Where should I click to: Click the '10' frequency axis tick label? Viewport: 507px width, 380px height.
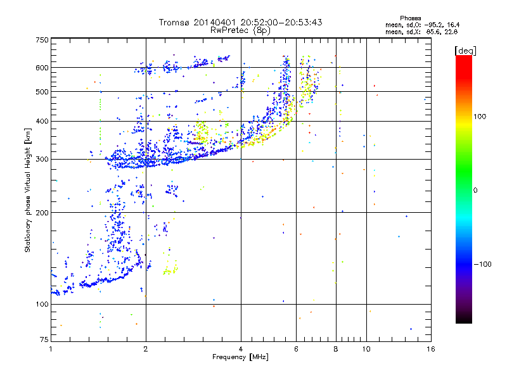[x=366, y=349]
